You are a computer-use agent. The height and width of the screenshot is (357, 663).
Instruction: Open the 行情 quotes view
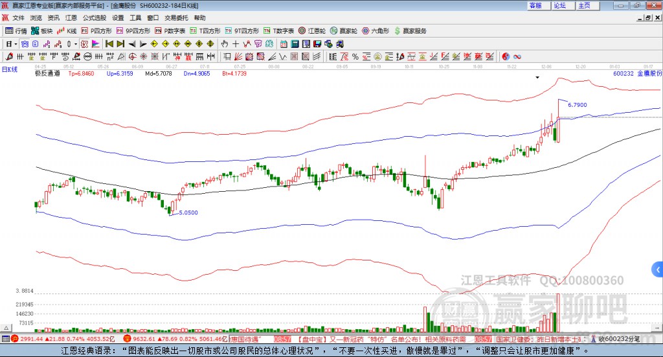click(x=16, y=31)
